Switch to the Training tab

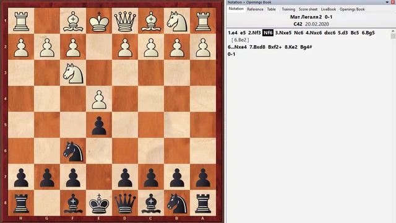pos(288,9)
